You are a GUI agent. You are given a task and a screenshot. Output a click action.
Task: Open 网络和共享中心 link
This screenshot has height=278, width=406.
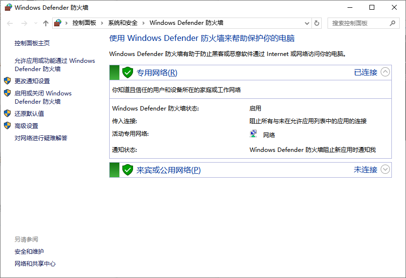tap(35, 264)
